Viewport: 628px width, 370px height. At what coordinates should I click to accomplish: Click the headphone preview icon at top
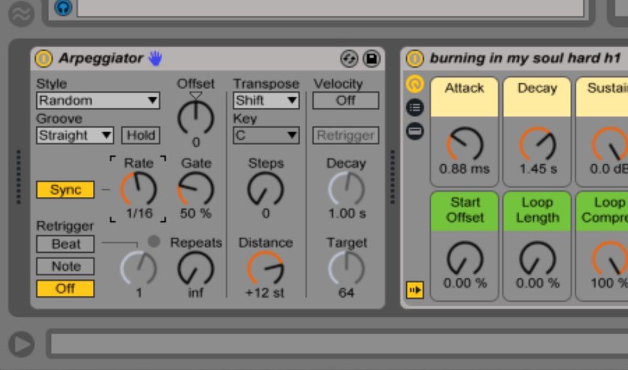pos(63,7)
